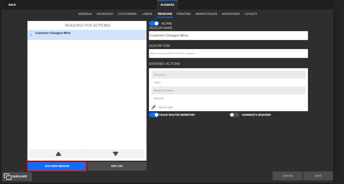Click Cancel to discard changes

pyautogui.click(x=287, y=176)
